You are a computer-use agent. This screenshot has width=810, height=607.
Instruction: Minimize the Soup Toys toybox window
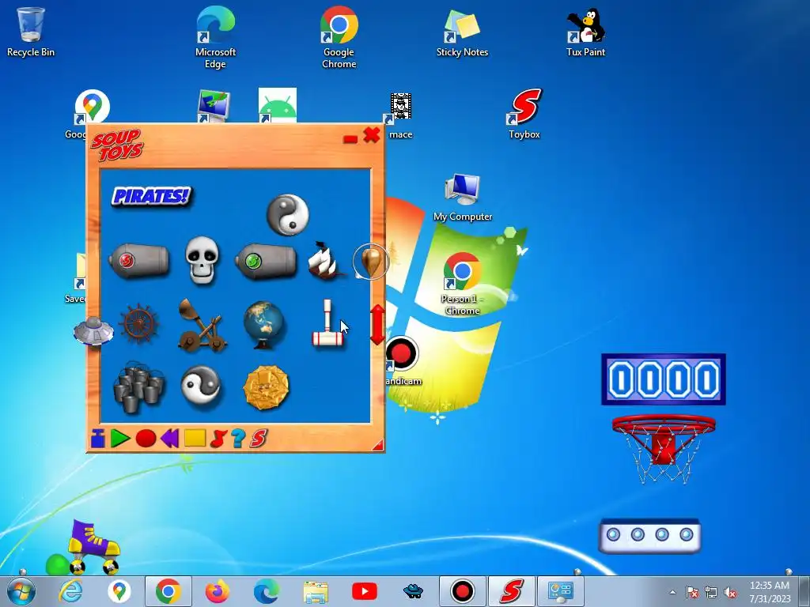350,139
